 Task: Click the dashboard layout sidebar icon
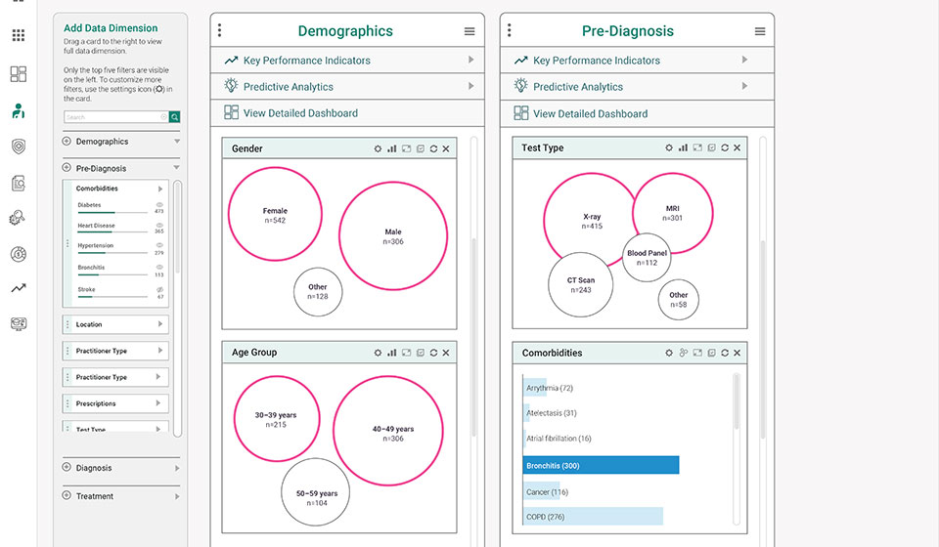19,74
